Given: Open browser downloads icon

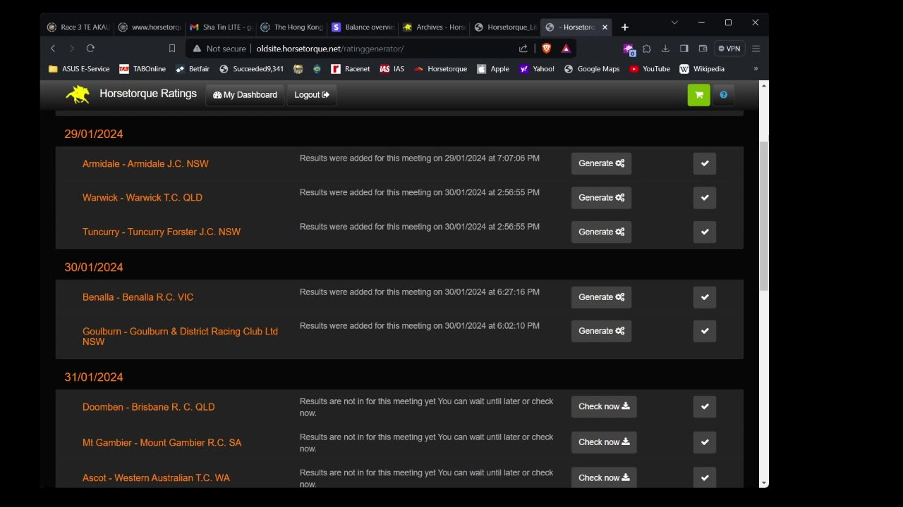Looking at the screenshot, I should coord(665,49).
